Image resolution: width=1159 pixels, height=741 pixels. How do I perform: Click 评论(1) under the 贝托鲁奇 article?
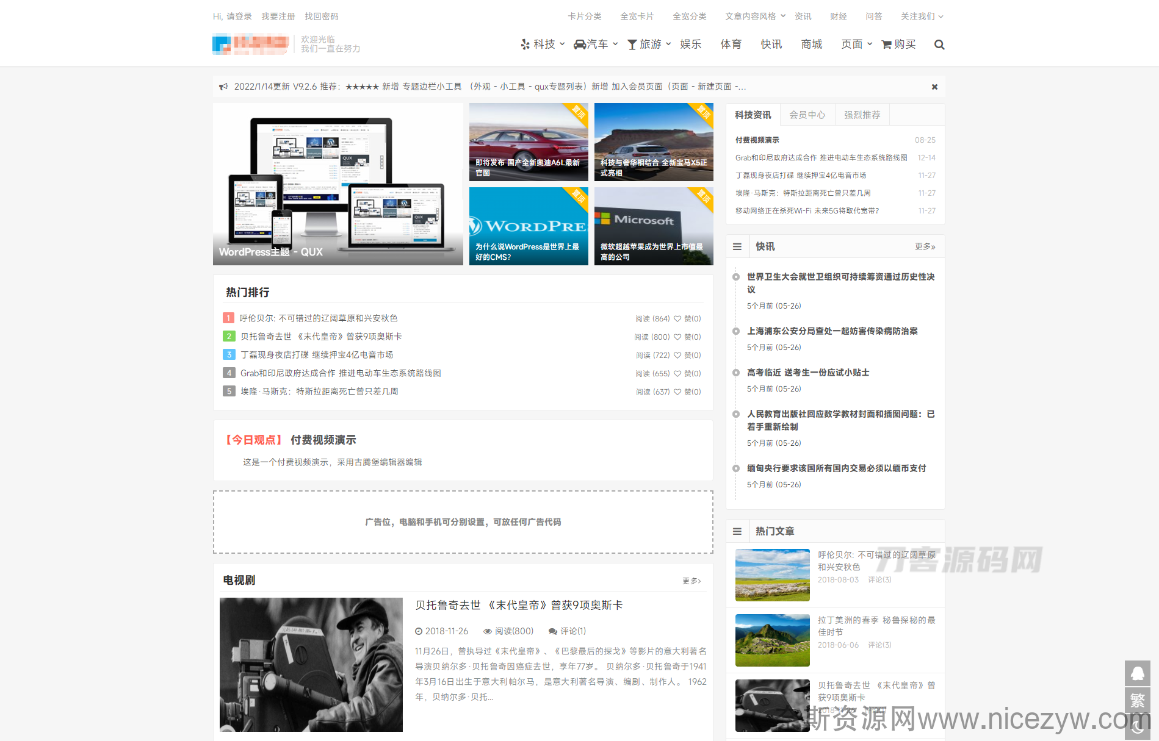pyautogui.click(x=568, y=631)
